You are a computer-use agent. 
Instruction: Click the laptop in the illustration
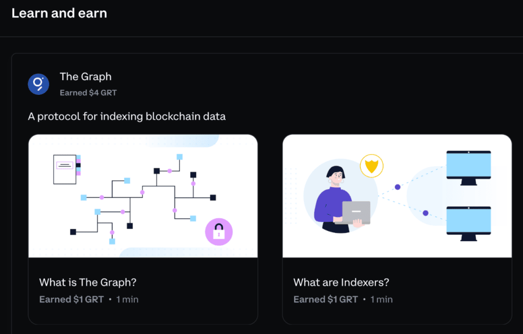[355, 213]
